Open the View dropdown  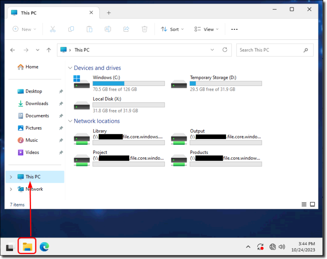(206, 29)
